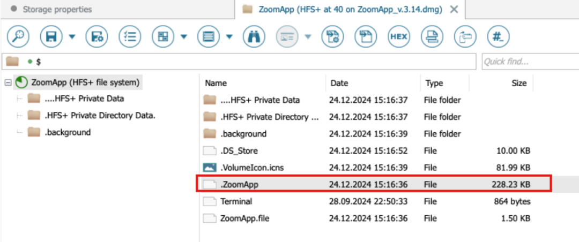The height and width of the screenshot is (242, 579).
Task: Collapse the ZoomApp HFS+ file system tree node
Action: [x=8, y=82]
